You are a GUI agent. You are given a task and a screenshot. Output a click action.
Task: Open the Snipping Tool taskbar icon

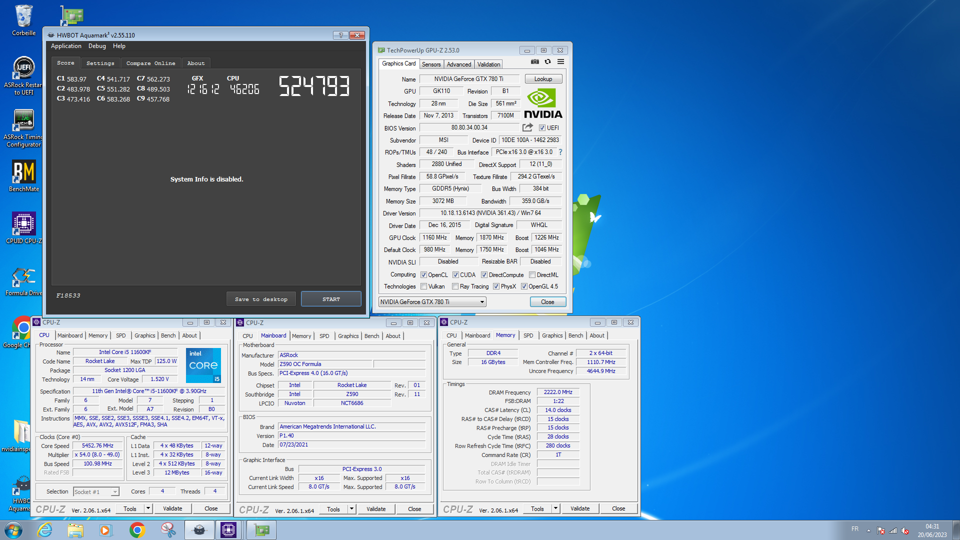168,530
